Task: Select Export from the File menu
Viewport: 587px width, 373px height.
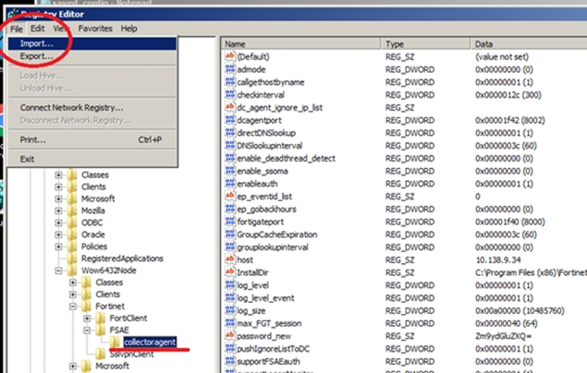Action: (37, 56)
